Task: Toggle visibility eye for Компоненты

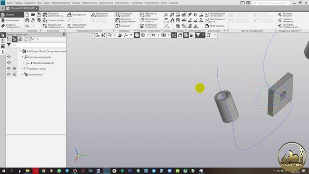Action: pos(9,74)
